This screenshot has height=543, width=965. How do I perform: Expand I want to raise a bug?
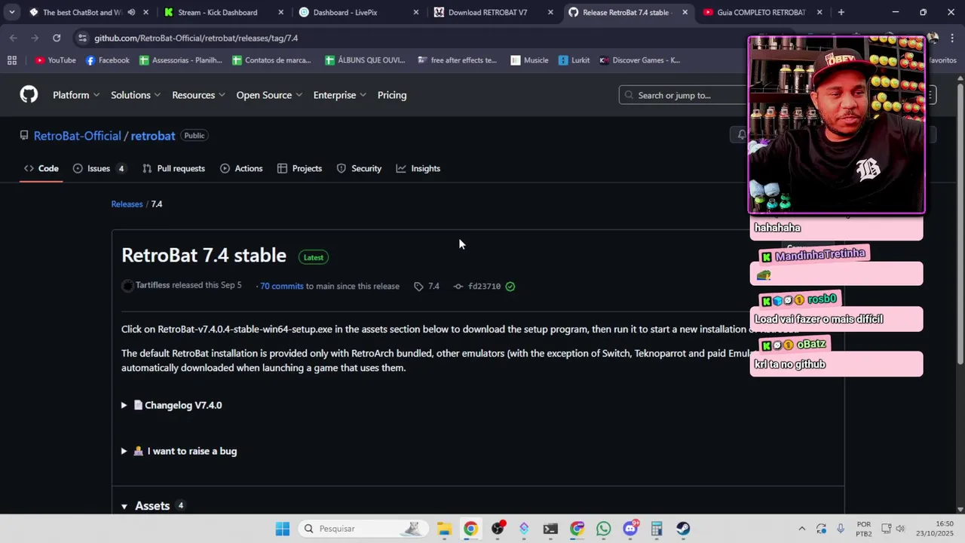179,451
